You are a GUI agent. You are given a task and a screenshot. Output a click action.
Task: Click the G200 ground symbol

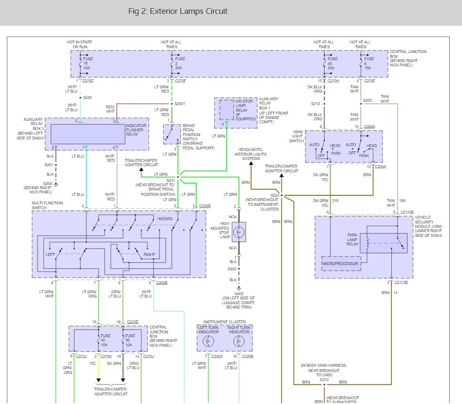56,185
